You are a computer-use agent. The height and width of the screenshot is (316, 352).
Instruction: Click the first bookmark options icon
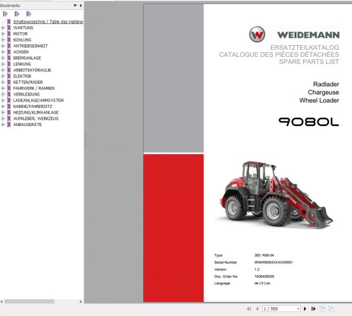click(5, 14)
